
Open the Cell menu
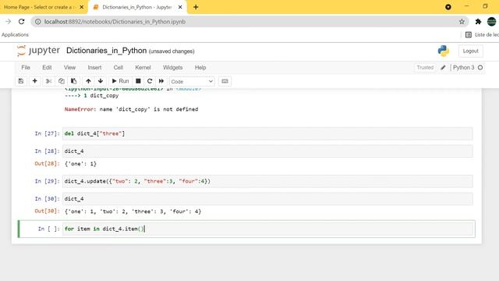click(x=119, y=68)
